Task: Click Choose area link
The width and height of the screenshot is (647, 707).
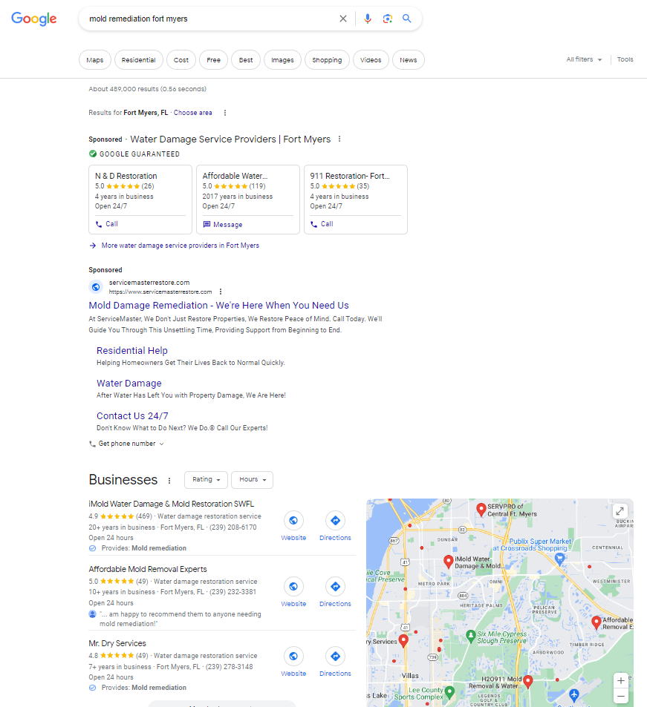Action: point(193,113)
